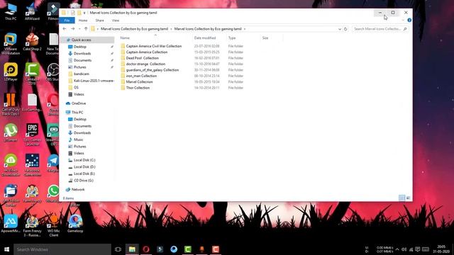Switch to large icons view layout button

(x=409, y=198)
